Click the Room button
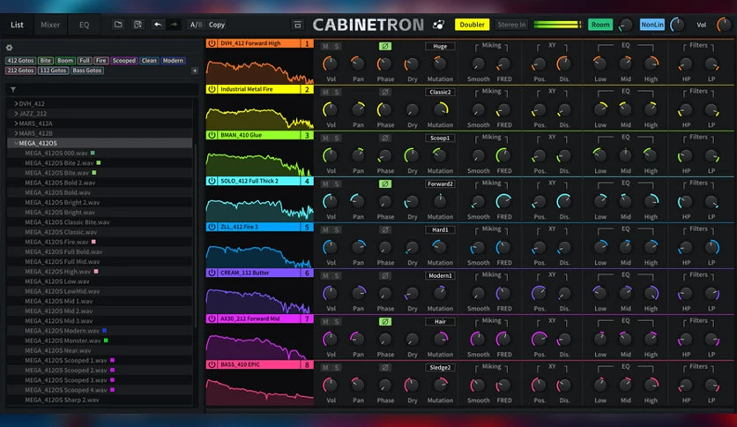Screen dimensions: 737x427 click(600, 25)
